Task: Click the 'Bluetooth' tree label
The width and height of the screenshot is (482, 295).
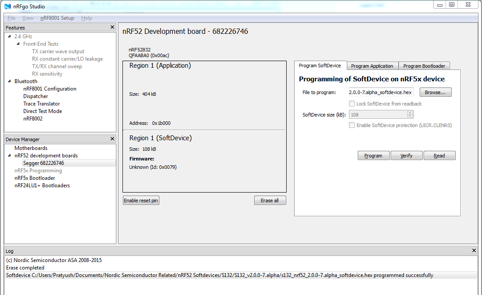Action: [26, 81]
